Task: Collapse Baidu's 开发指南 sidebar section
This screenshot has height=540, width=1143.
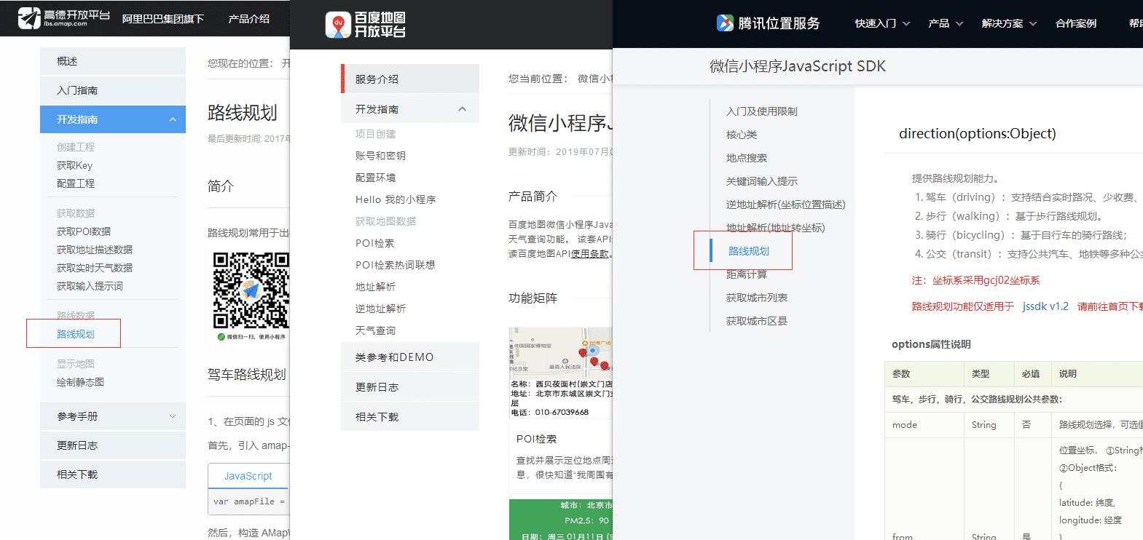Action: click(x=462, y=109)
